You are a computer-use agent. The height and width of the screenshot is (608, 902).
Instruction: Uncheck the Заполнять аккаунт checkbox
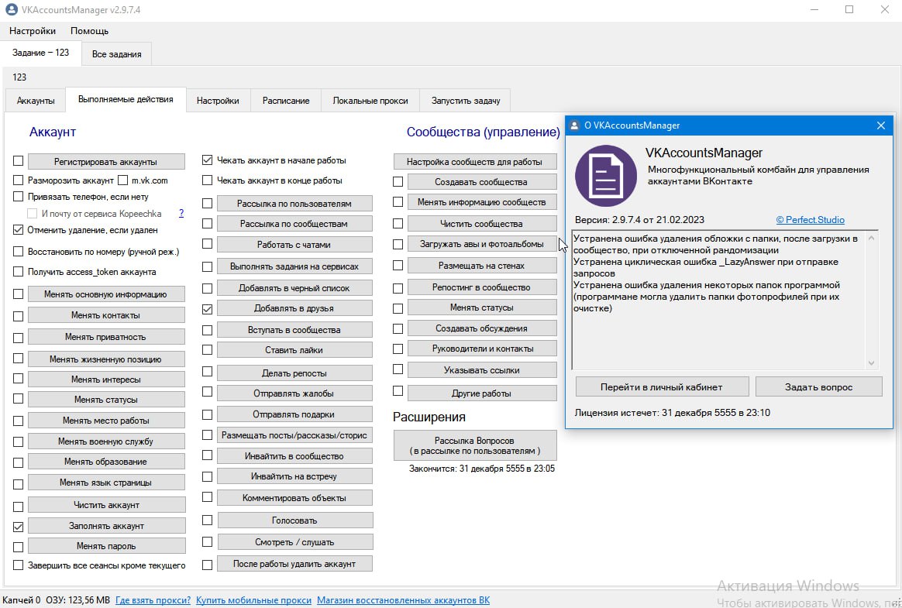(x=19, y=527)
